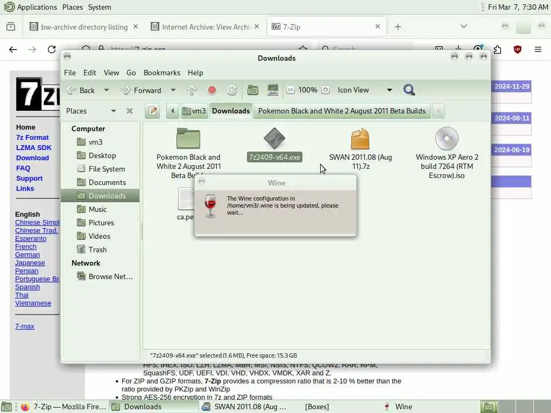Image resolution: width=551 pixels, height=413 pixels.
Task: Open Trash in the sidebar
Action: (x=100, y=250)
